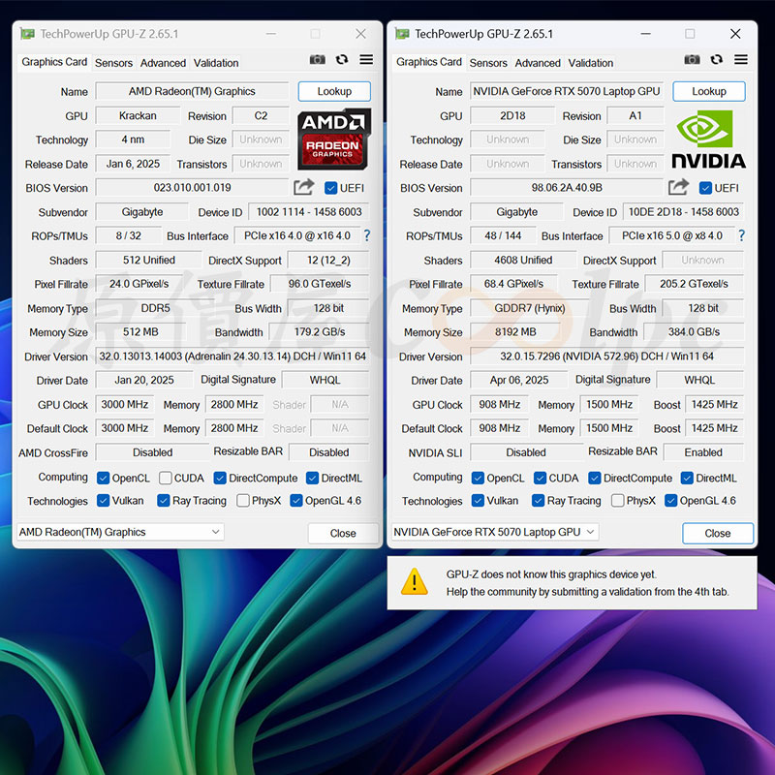The width and height of the screenshot is (775, 775).
Task: Open the hamburger menu in NVIDIA window
Action: [741, 60]
